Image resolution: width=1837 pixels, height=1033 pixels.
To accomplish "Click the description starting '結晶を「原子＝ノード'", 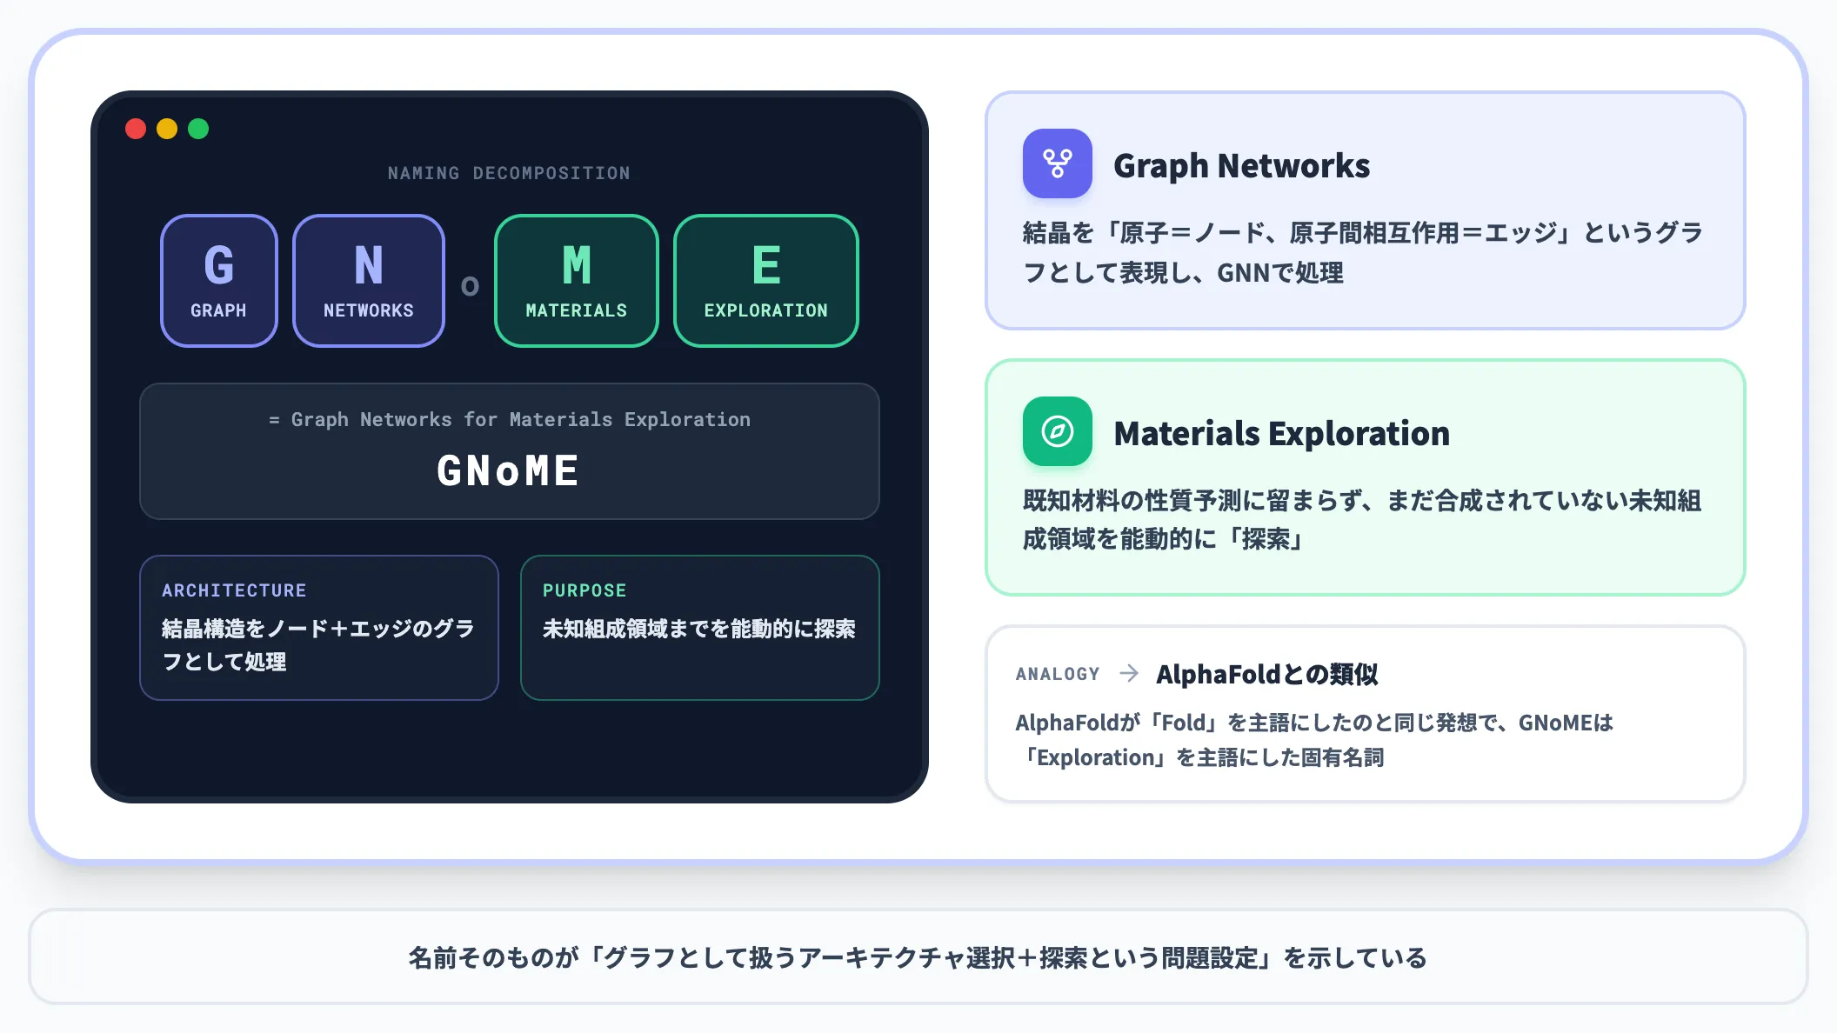I will (1363, 252).
